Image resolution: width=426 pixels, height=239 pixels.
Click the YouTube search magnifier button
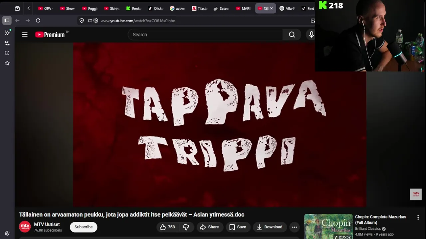(292, 35)
